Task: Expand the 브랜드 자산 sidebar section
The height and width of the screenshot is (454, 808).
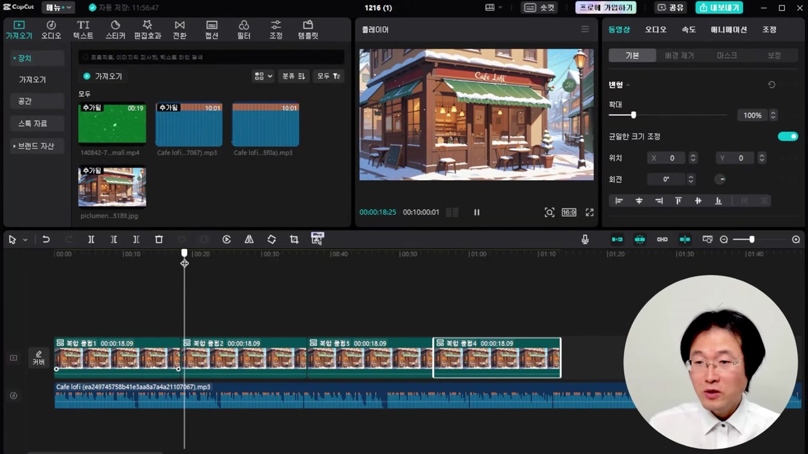Action: (36, 146)
